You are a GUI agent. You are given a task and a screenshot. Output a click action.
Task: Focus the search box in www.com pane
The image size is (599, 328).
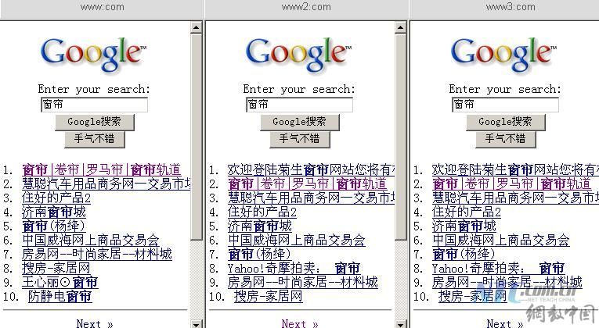point(94,105)
